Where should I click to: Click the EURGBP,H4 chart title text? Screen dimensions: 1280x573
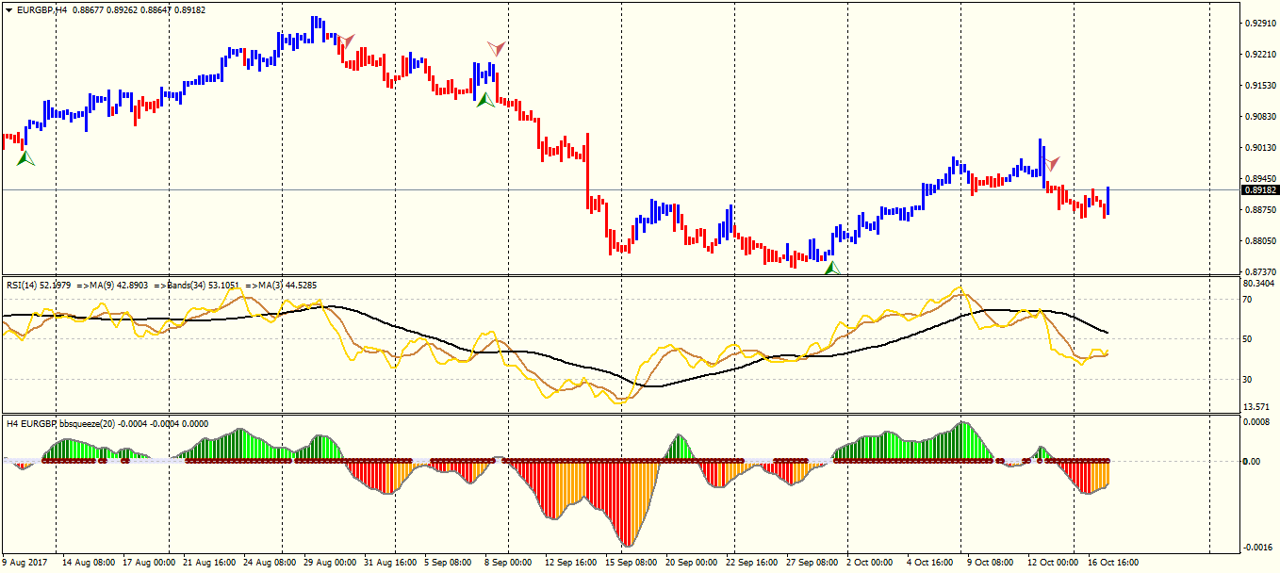tap(42, 9)
